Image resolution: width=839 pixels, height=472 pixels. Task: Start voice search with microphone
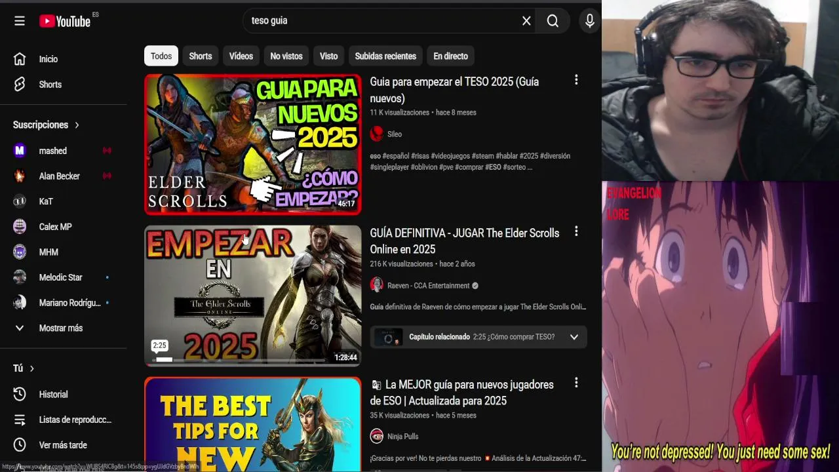(590, 21)
